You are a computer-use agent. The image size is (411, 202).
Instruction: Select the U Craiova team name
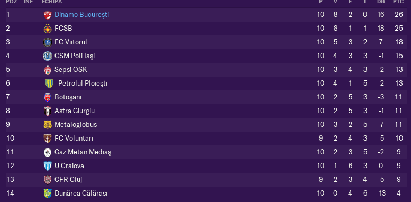[69, 166]
